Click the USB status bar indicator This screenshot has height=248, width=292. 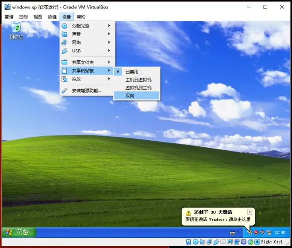216,242
